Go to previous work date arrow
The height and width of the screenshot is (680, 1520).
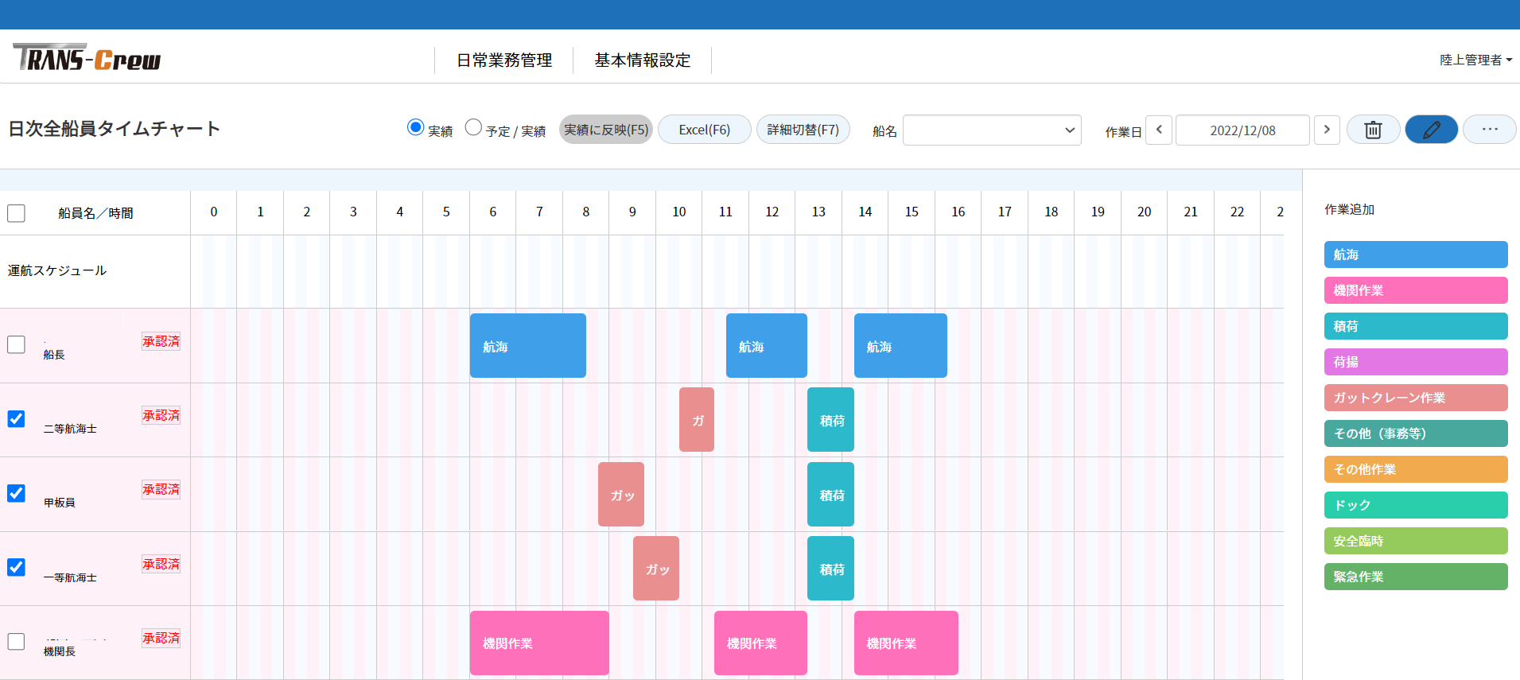pyautogui.click(x=1159, y=130)
